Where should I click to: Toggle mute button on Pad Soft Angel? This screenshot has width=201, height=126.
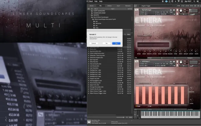(178, 14)
